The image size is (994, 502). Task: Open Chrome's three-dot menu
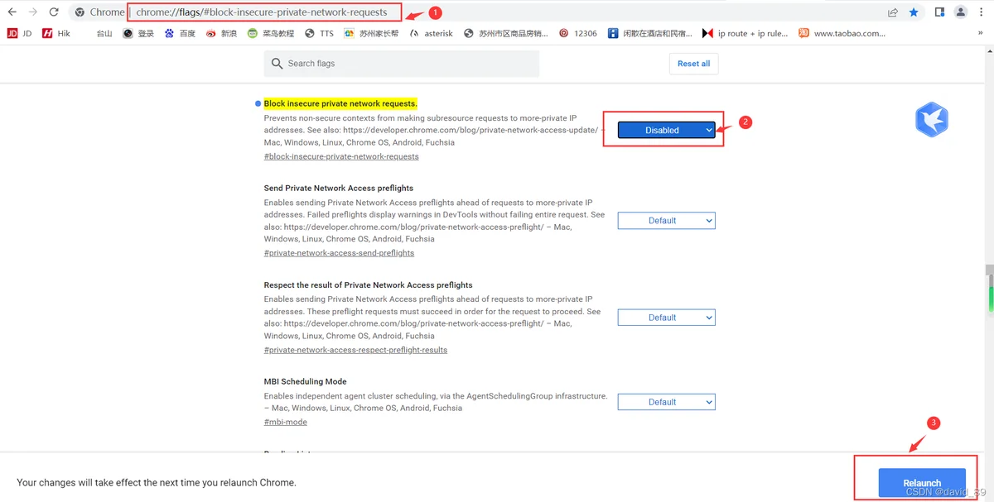pyautogui.click(x=982, y=12)
